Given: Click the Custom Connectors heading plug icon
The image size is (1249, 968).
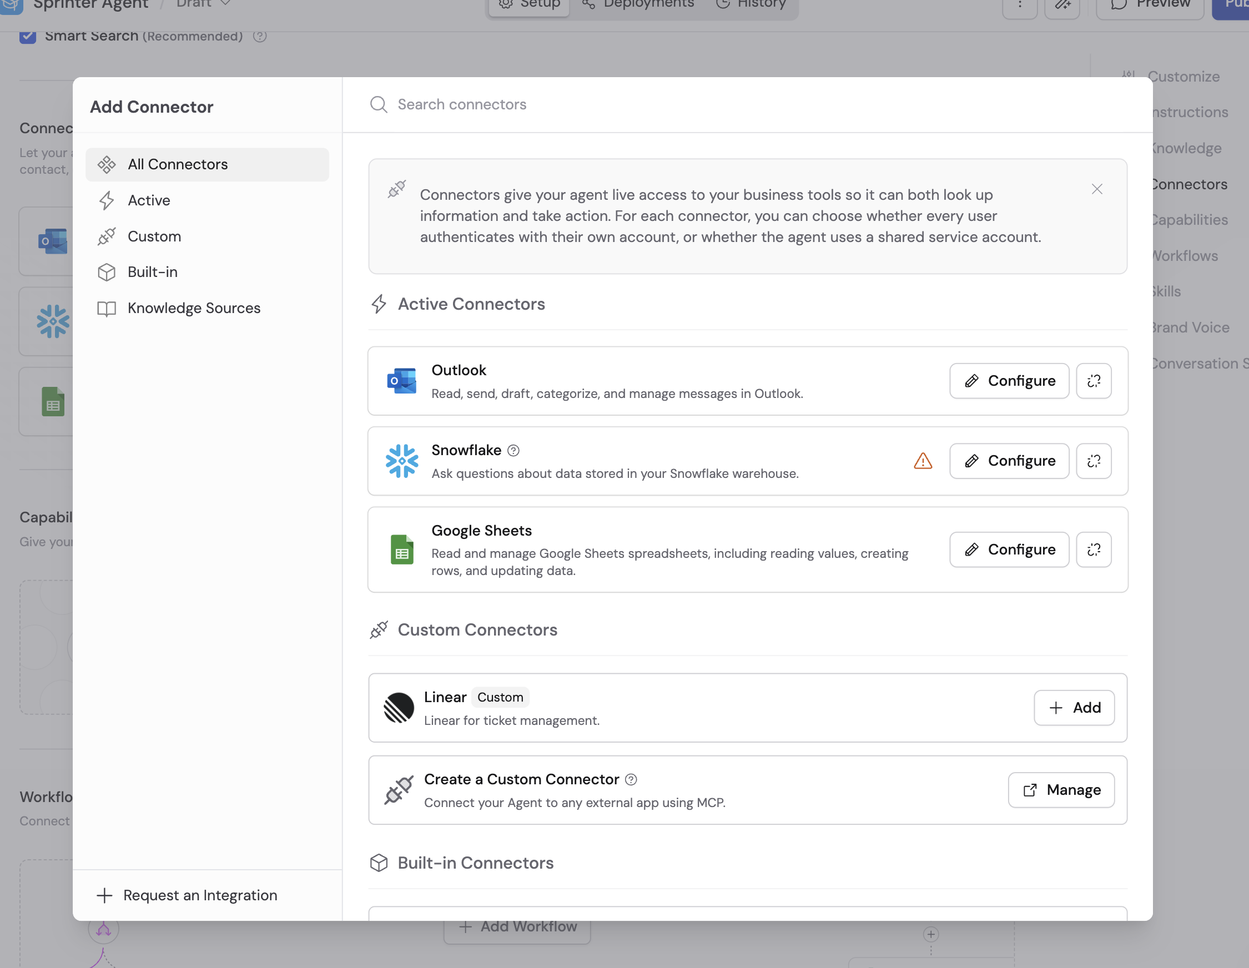Looking at the screenshot, I should (x=379, y=630).
